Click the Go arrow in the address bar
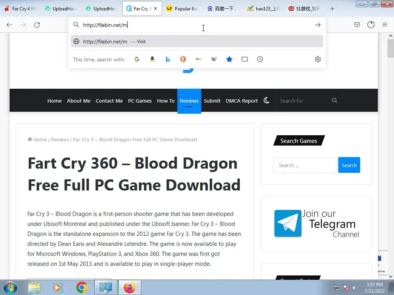The width and height of the screenshot is (394, 295). (317, 25)
